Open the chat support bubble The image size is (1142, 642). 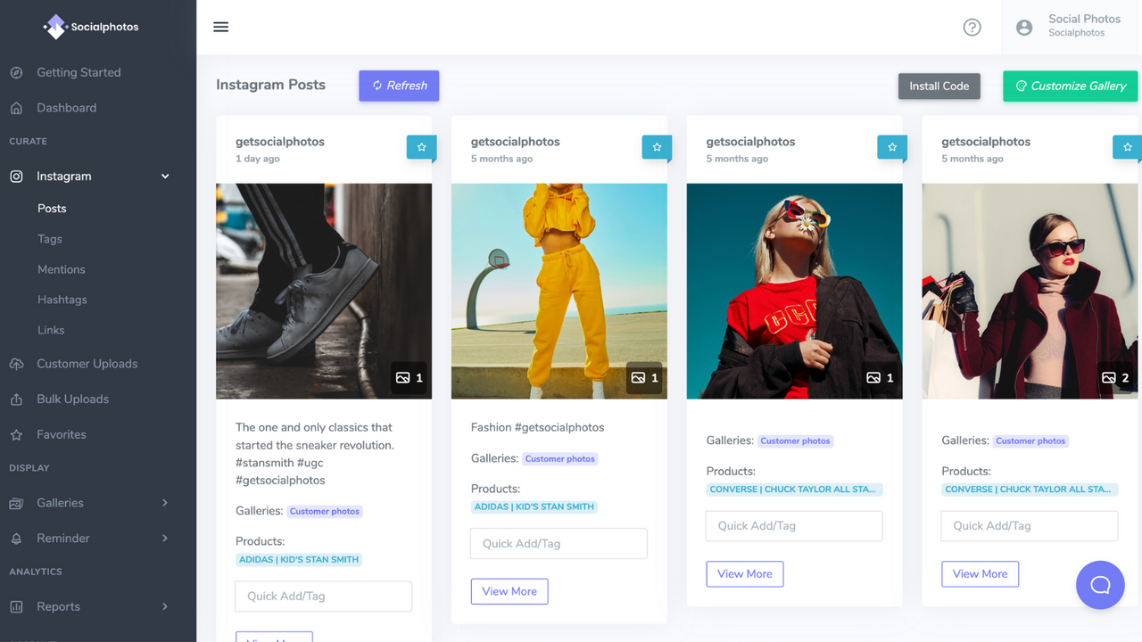[x=1100, y=585]
